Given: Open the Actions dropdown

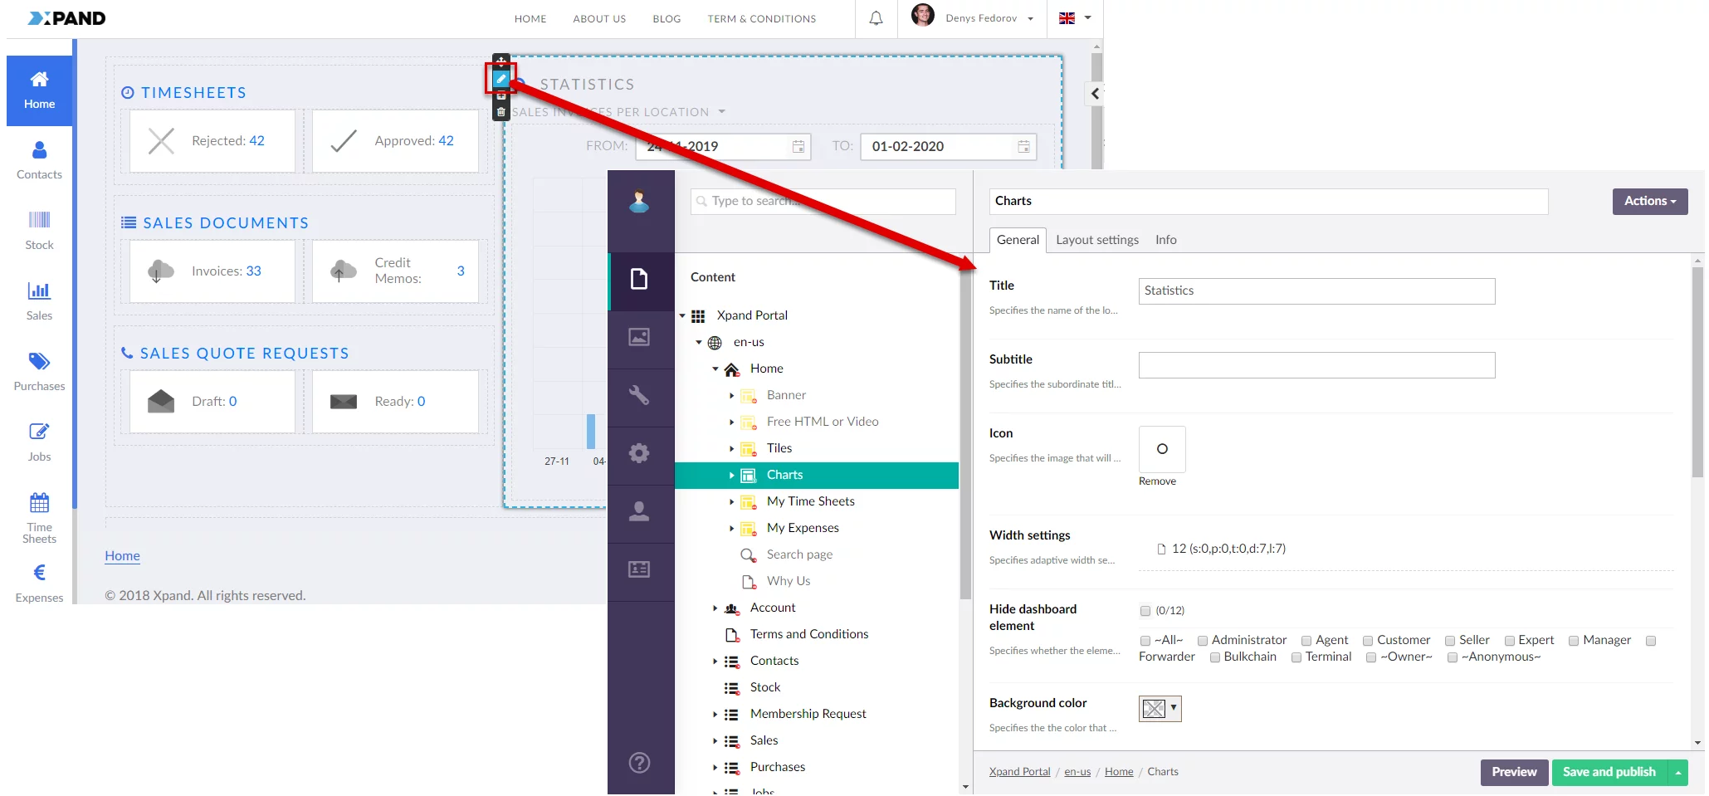Looking at the screenshot, I should point(1649,201).
